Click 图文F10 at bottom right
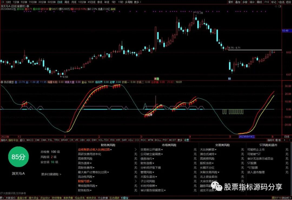Image resolution: width=292 pixels, height=200 pixels. pos(277,198)
